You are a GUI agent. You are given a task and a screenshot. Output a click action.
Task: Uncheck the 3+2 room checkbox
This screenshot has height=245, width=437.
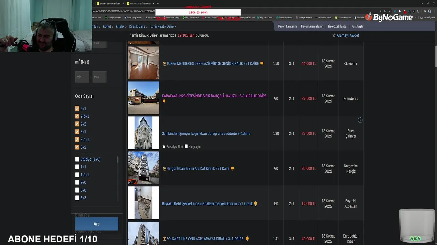(77, 147)
